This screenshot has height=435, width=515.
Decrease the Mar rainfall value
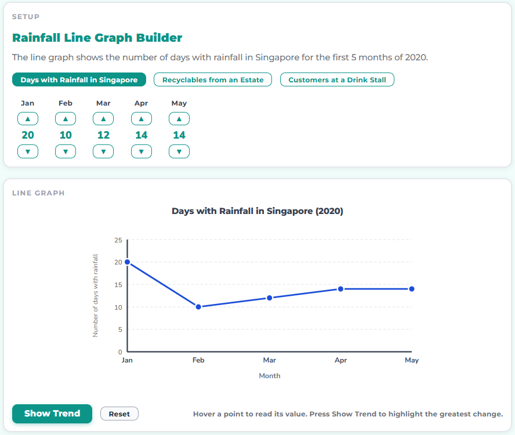[103, 151]
